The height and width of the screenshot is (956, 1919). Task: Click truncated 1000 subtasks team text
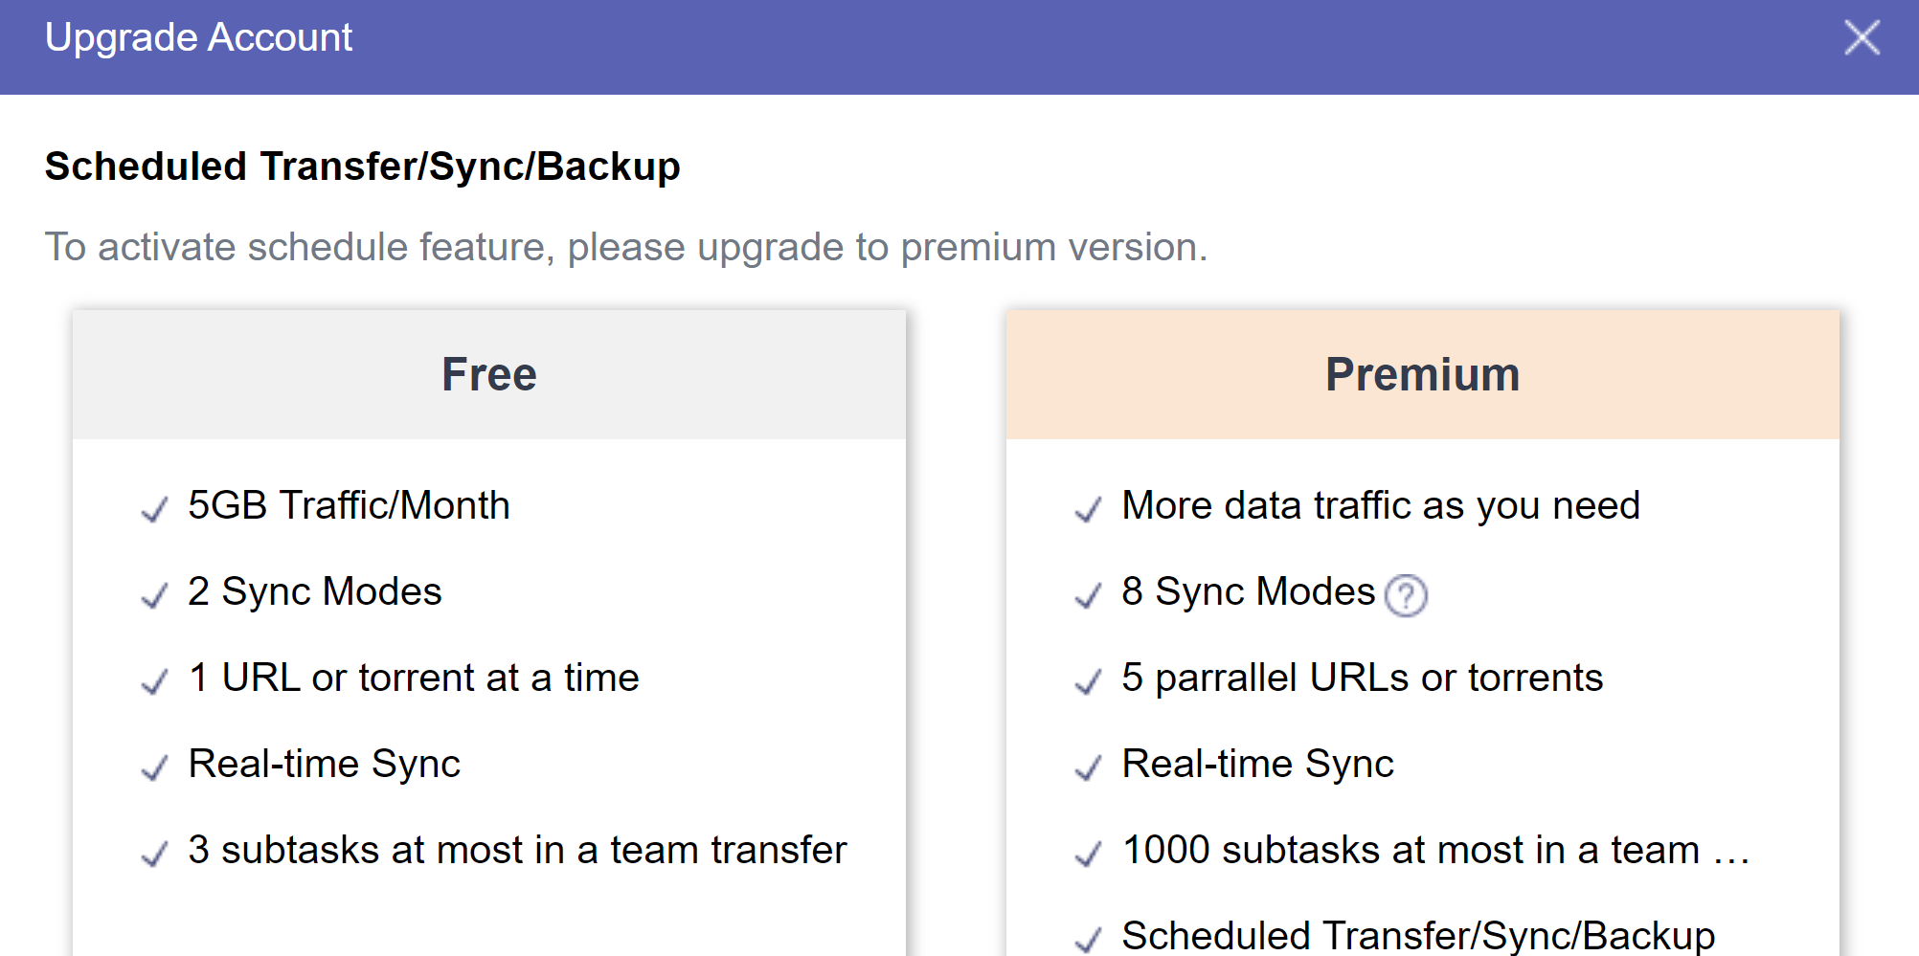click(x=1435, y=850)
